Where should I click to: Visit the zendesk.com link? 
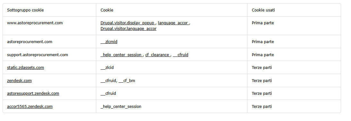19,81
